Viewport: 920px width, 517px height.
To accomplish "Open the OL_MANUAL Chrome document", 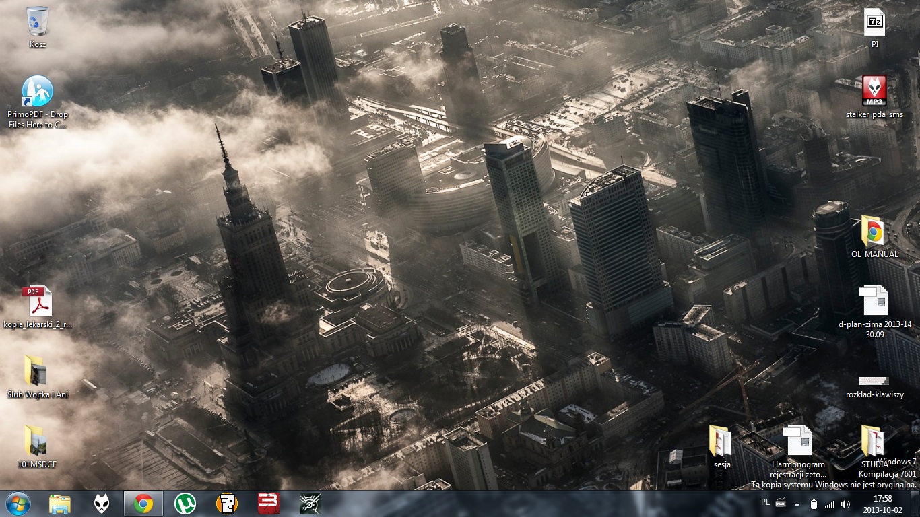I will click(874, 232).
